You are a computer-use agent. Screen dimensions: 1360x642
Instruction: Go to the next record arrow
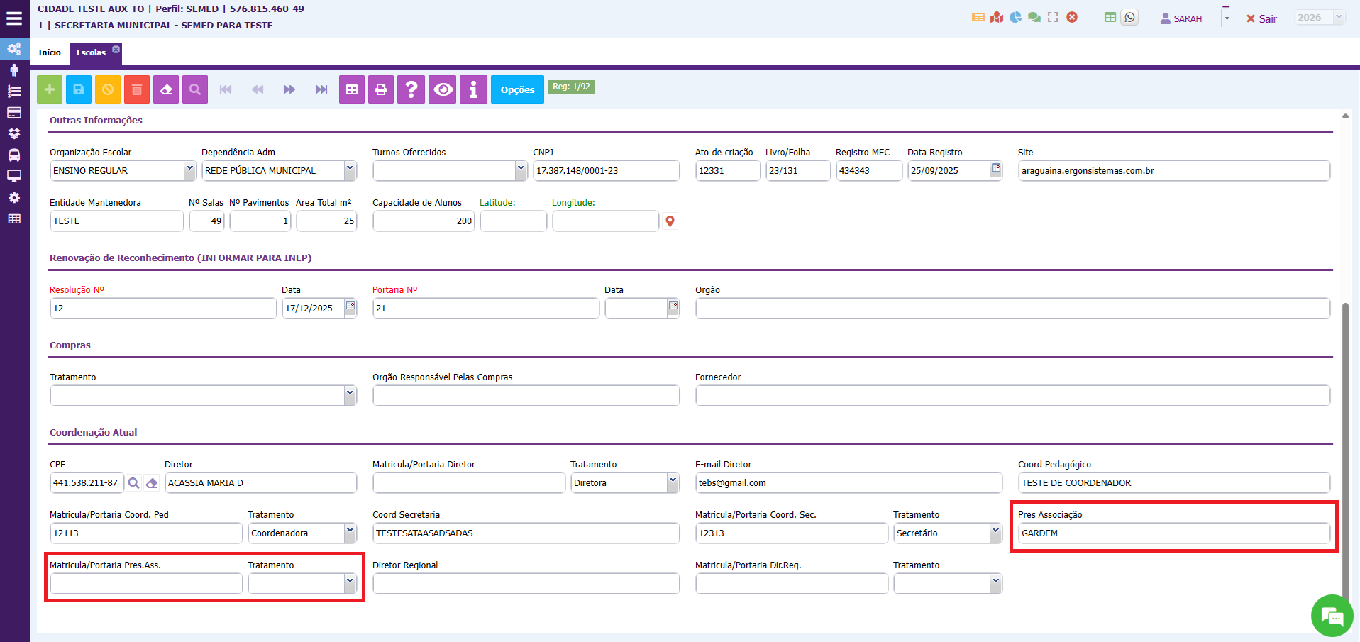tap(289, 89)
